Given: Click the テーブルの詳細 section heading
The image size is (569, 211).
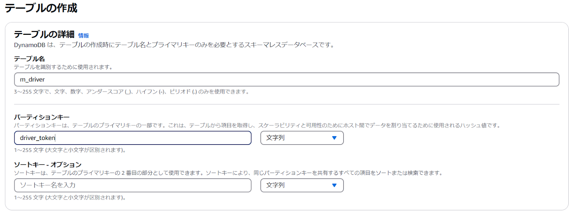Looking at the screenshot, I should pos(44,34).
